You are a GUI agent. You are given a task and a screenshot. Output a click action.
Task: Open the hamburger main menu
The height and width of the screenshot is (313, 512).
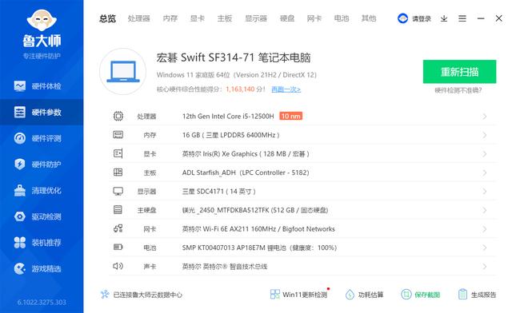coord(462,18)
